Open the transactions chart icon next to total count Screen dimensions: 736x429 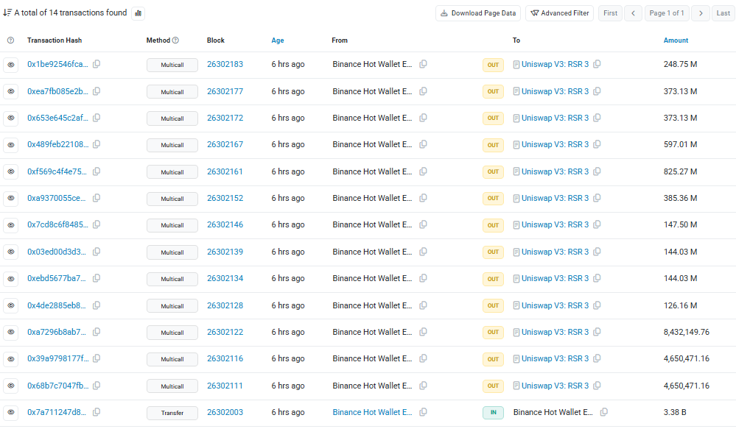138,13
